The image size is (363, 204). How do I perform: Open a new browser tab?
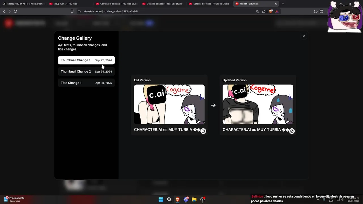pyautogui.click(x=283, y=4)
